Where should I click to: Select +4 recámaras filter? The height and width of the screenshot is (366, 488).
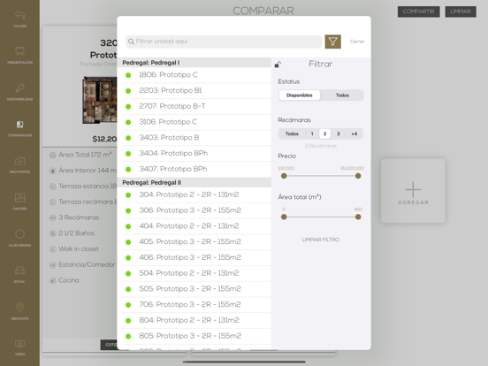[354, 133]
